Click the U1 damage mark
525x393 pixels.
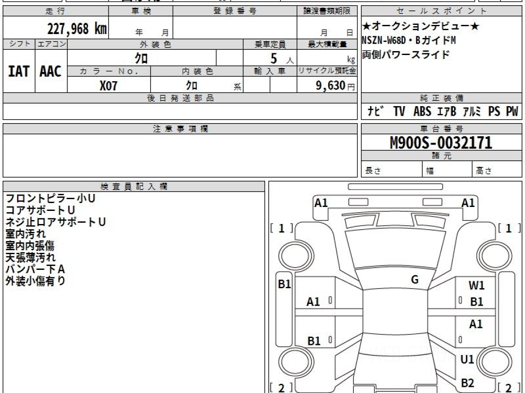pos(467,359)
